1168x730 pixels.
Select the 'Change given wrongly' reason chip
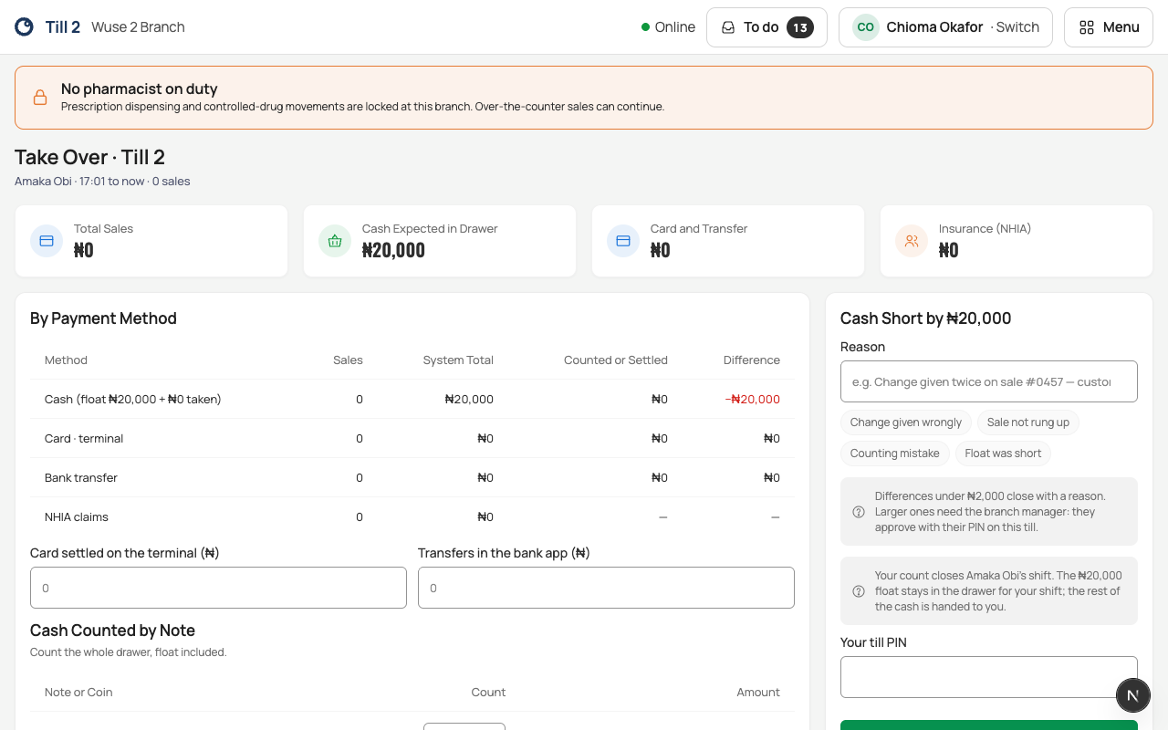tap(906, 422)
